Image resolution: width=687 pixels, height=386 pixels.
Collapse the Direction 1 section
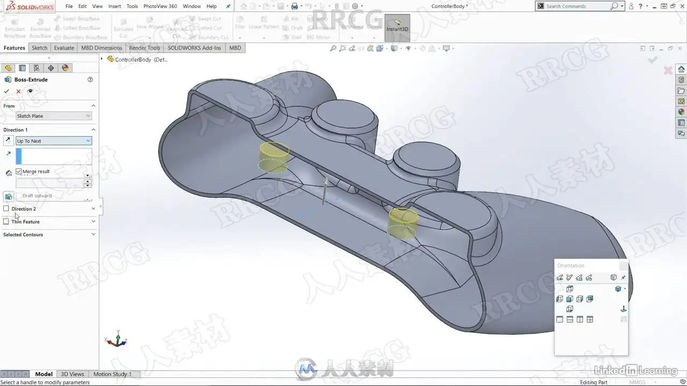(x=93, y=130)
